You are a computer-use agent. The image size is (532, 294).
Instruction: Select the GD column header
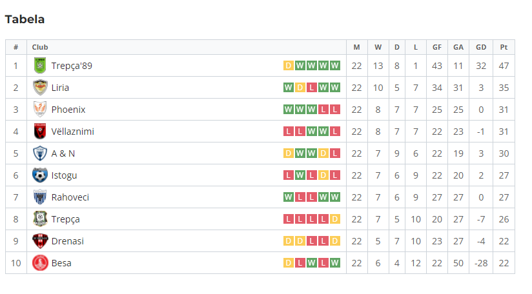pos(481,48)
